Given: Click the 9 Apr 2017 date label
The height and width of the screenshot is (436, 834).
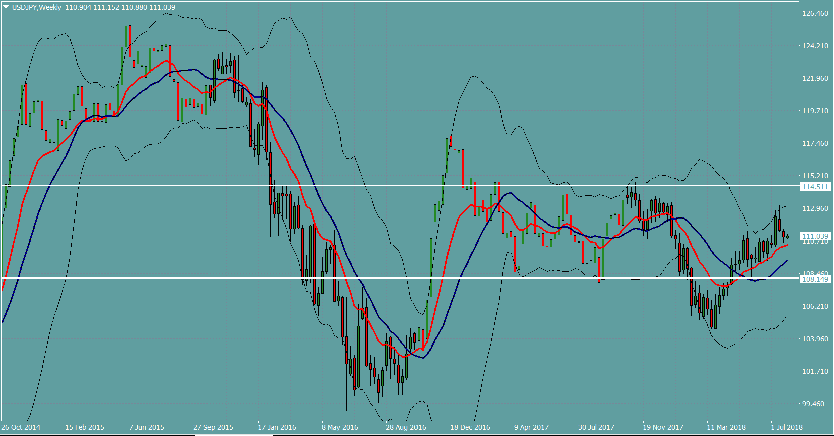Looking at the screenshot, I should click(531, 427).
